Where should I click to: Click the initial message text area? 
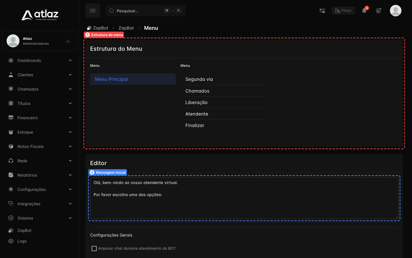(x=244, y=198)
